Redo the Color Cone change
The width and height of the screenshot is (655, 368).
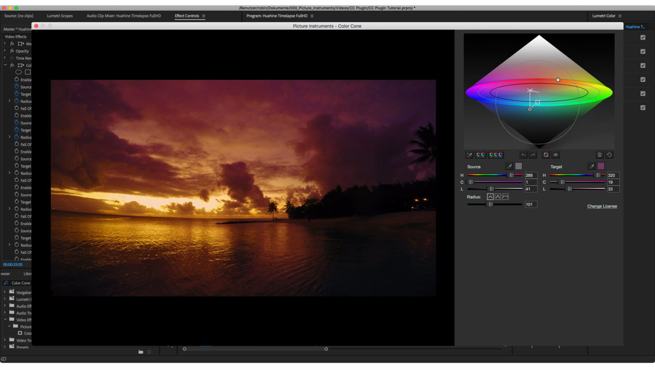coord(533,155)
